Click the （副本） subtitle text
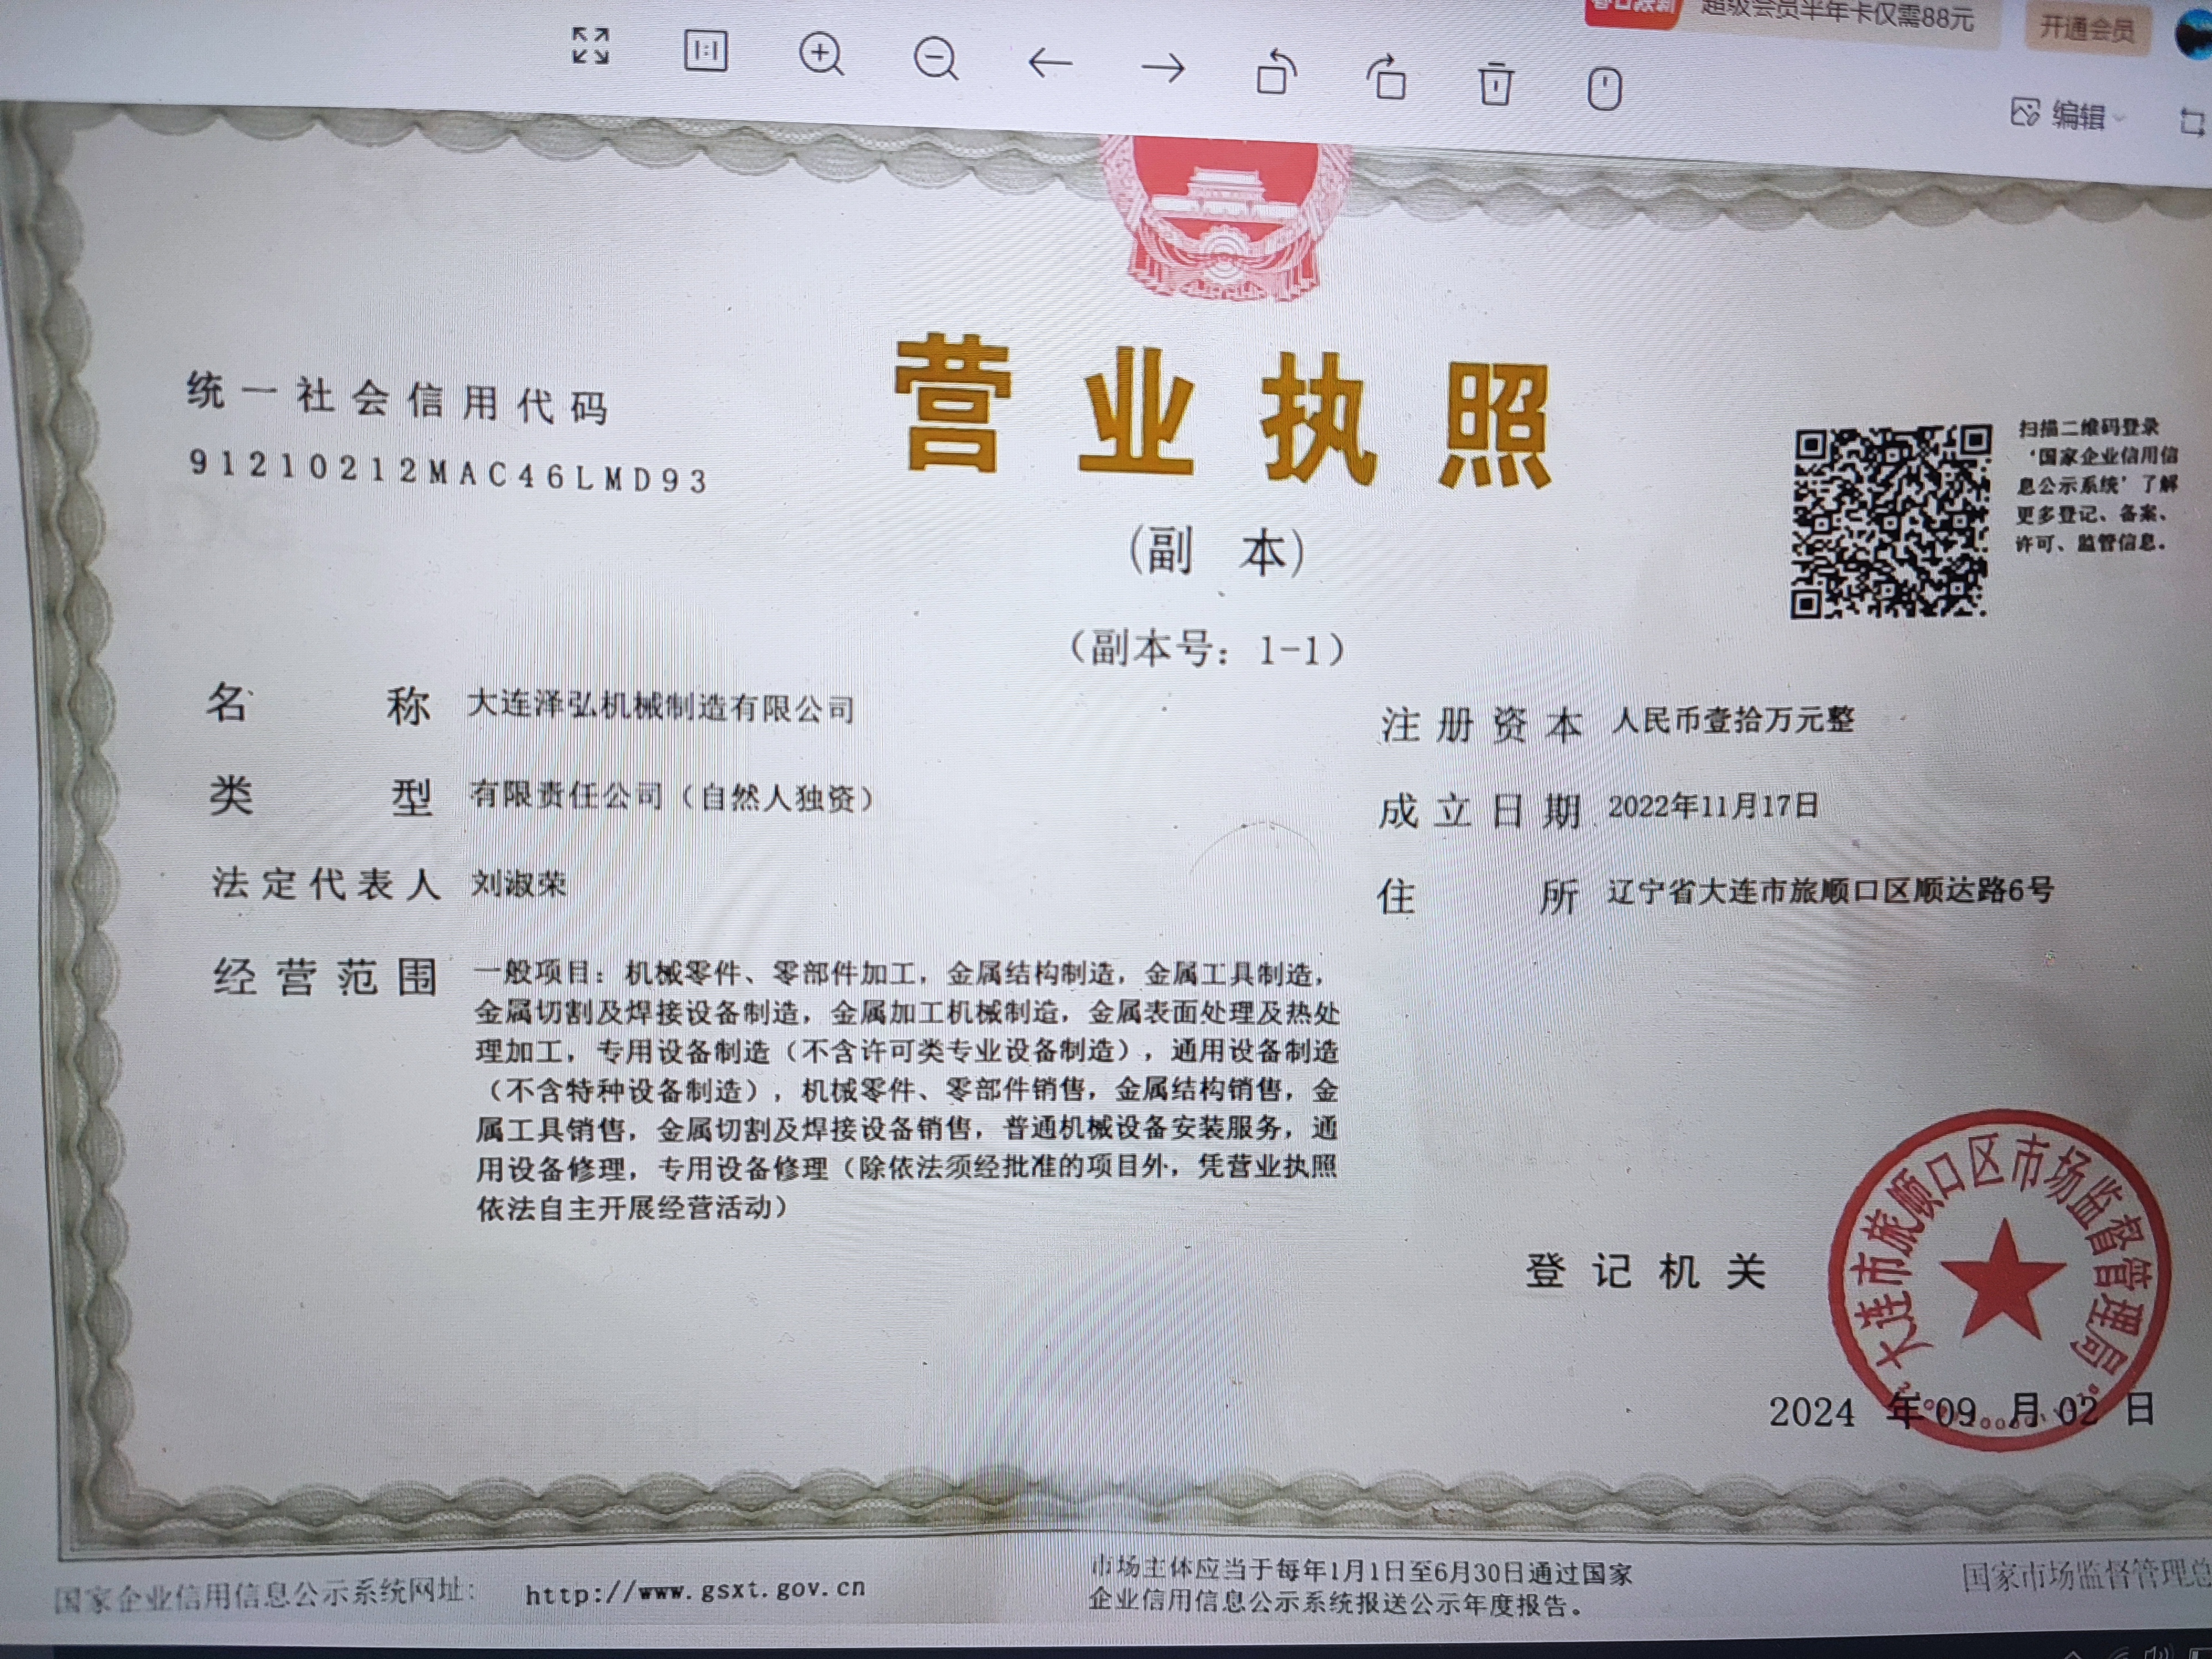 [x=1217, y=552]
